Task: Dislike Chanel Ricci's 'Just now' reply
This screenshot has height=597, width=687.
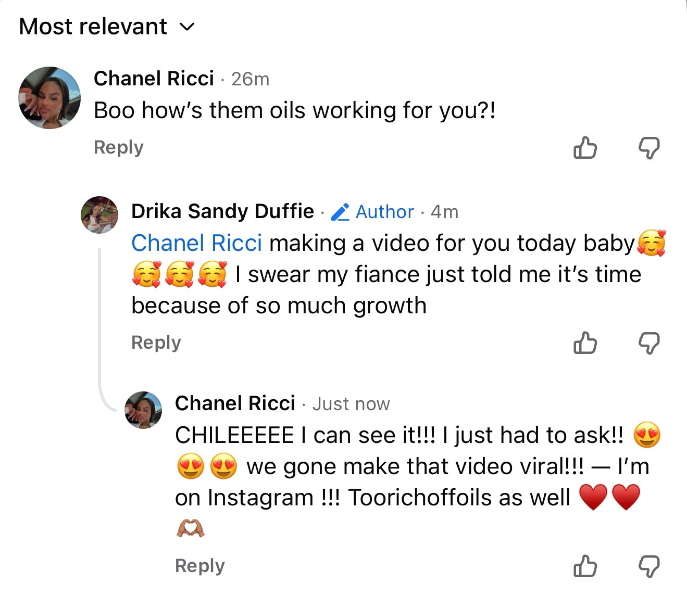Action: [x=649, y=566]
